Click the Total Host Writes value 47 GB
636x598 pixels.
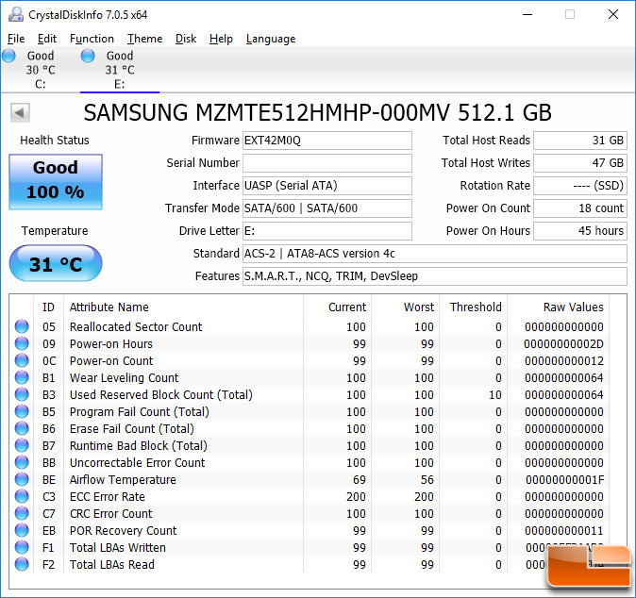pyautogui.click(x=580, y=163)
